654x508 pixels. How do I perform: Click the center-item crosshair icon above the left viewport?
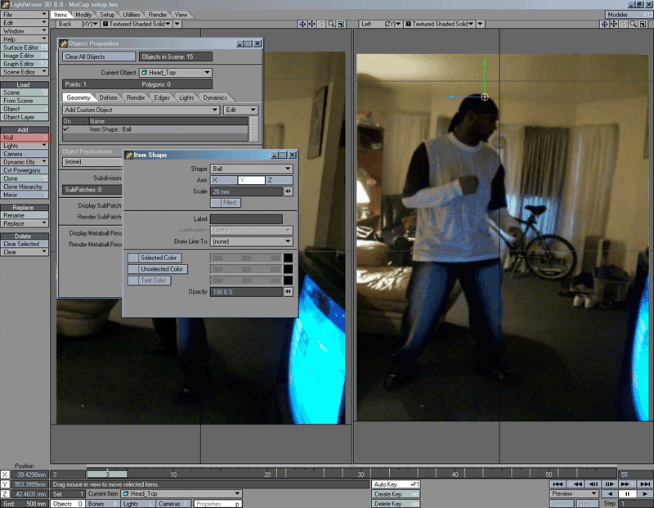pos(302,25)
